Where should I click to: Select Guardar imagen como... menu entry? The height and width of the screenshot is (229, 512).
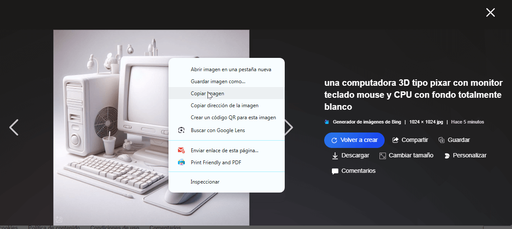pos(218,81)
